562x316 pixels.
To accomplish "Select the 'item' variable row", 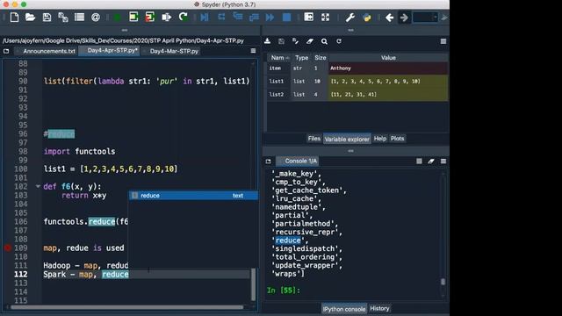I will click(x=357, y=68).
